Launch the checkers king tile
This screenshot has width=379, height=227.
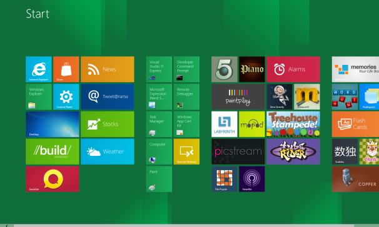(x=370, y=152)
